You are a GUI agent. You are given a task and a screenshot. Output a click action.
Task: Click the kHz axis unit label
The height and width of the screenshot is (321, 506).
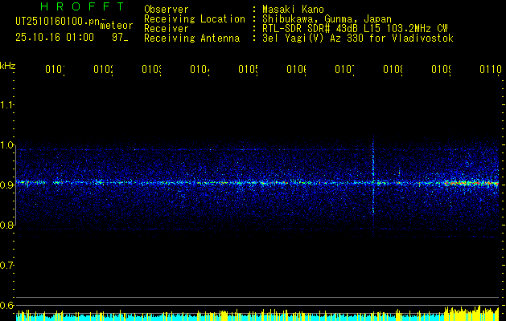[x=7, y=66]
